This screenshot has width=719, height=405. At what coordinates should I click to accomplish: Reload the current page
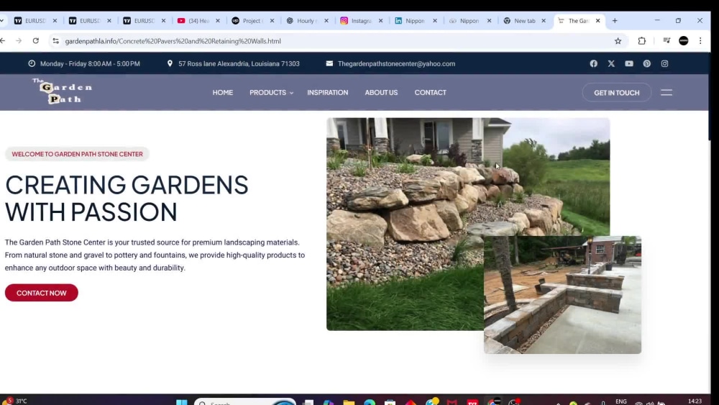36,41
